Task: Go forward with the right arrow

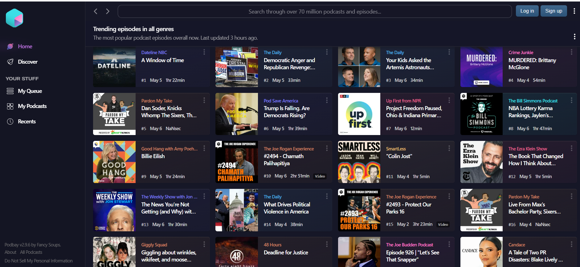Action: [x=108, y=11]
